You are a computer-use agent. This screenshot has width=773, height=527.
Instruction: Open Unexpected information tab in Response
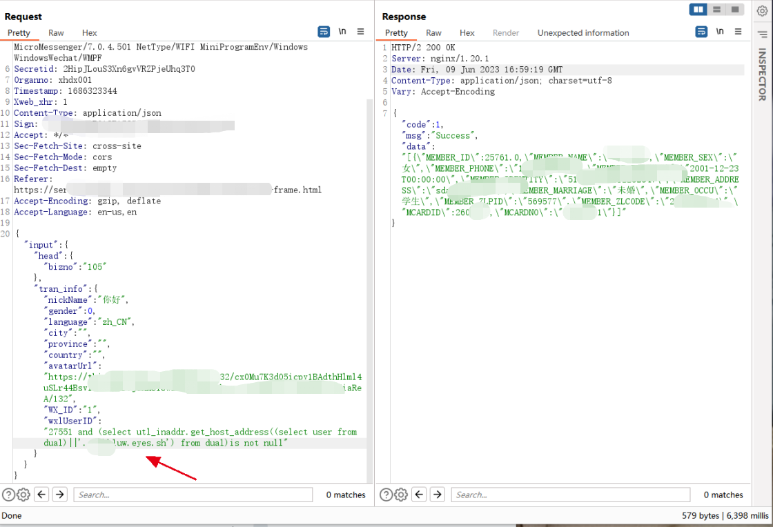coord(583,32)
